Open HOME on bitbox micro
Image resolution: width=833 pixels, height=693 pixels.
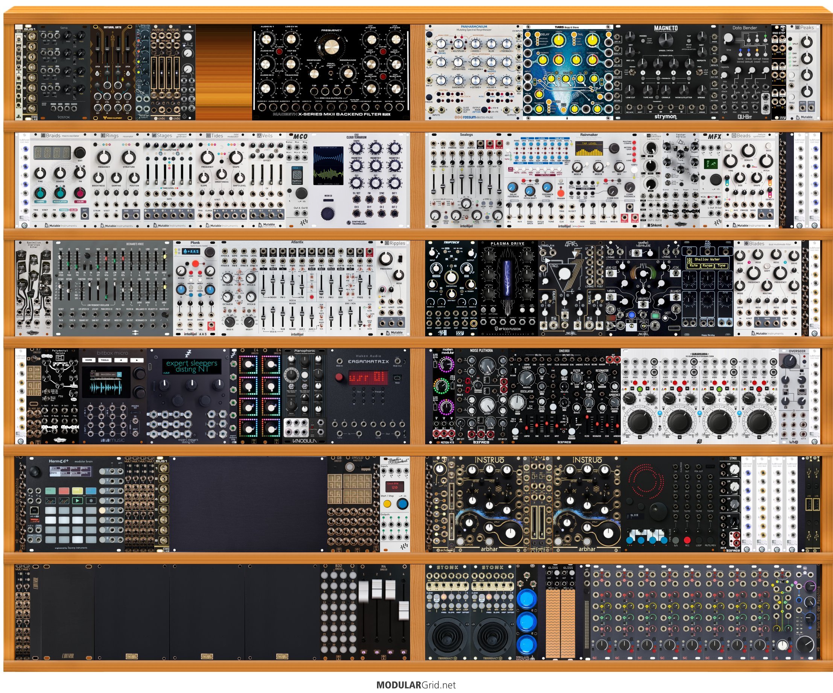89,360
